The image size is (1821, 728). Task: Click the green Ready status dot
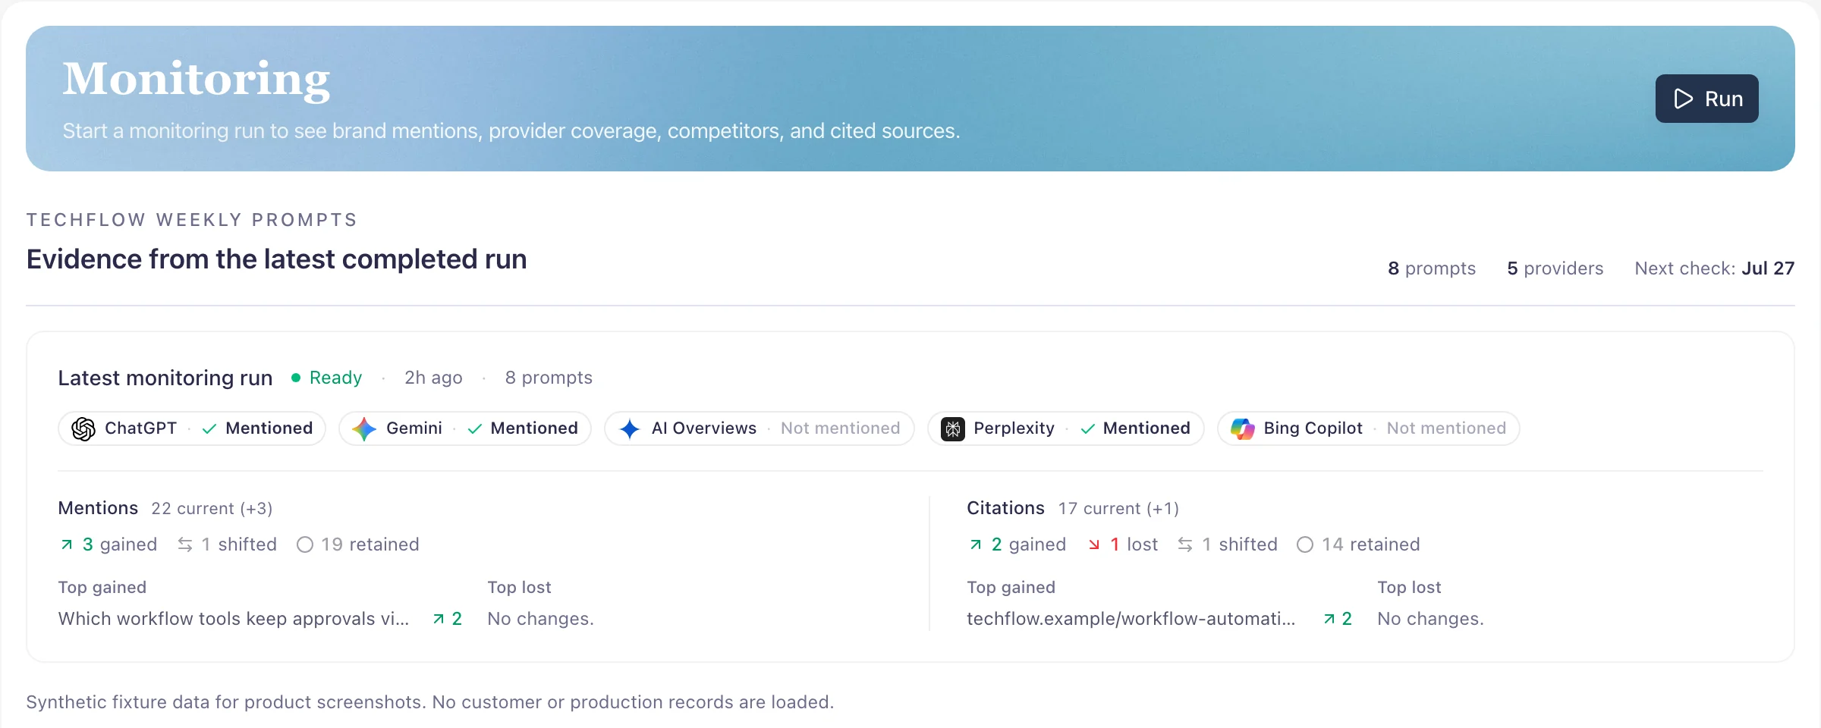tap(296, 378)
